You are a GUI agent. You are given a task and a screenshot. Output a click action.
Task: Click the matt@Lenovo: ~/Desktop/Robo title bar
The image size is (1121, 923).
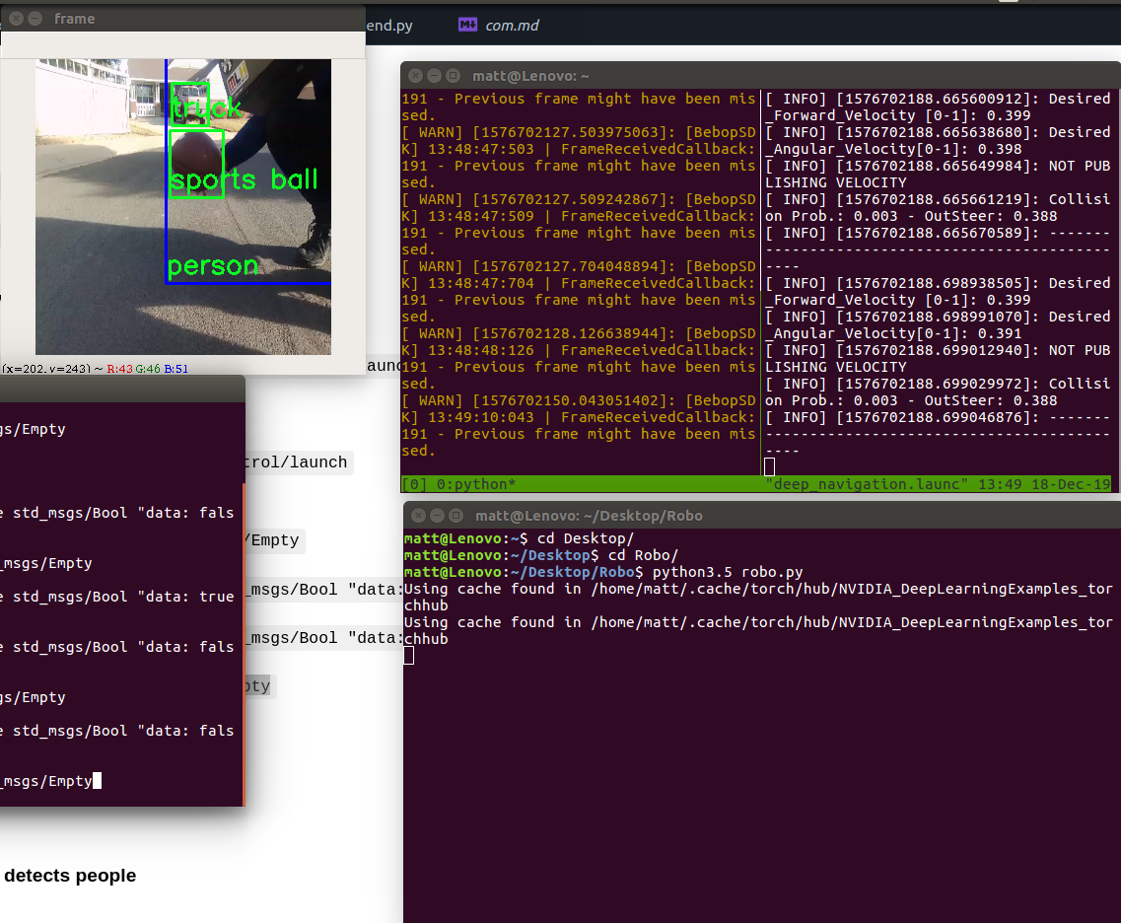pyautogui.click(x=762, y=515)
